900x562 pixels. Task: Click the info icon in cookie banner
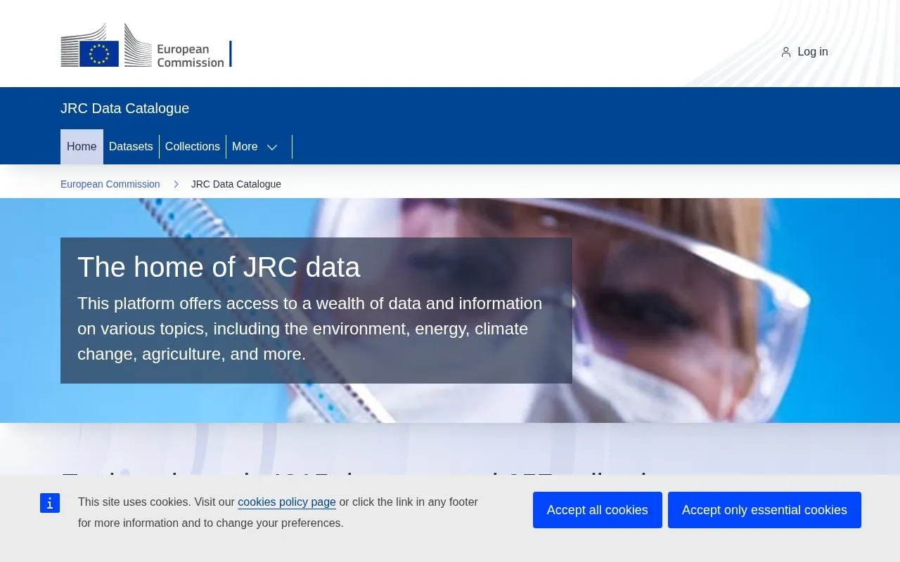tap(50, 503)
